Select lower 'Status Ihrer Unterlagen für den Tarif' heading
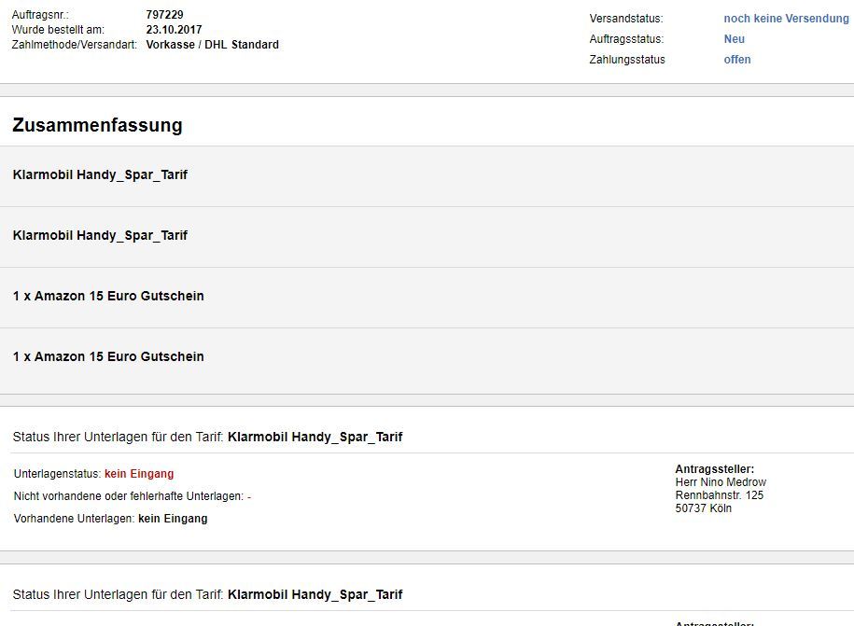This screenshot has height=626, width=854. pyautogui.click(x=207, y=595)
